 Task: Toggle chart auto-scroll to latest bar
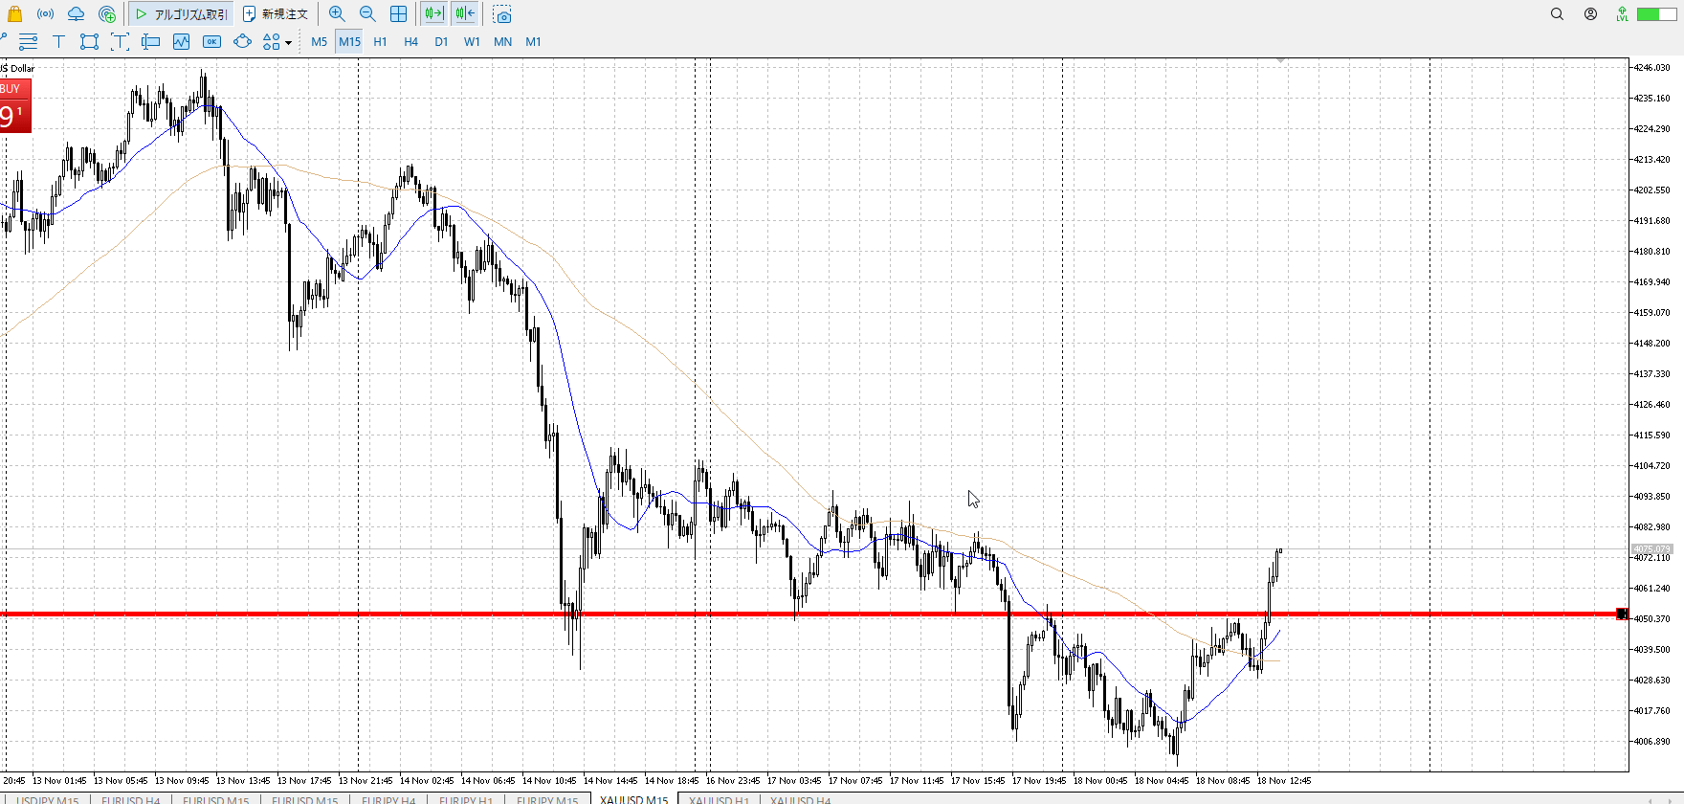(433, 14)
